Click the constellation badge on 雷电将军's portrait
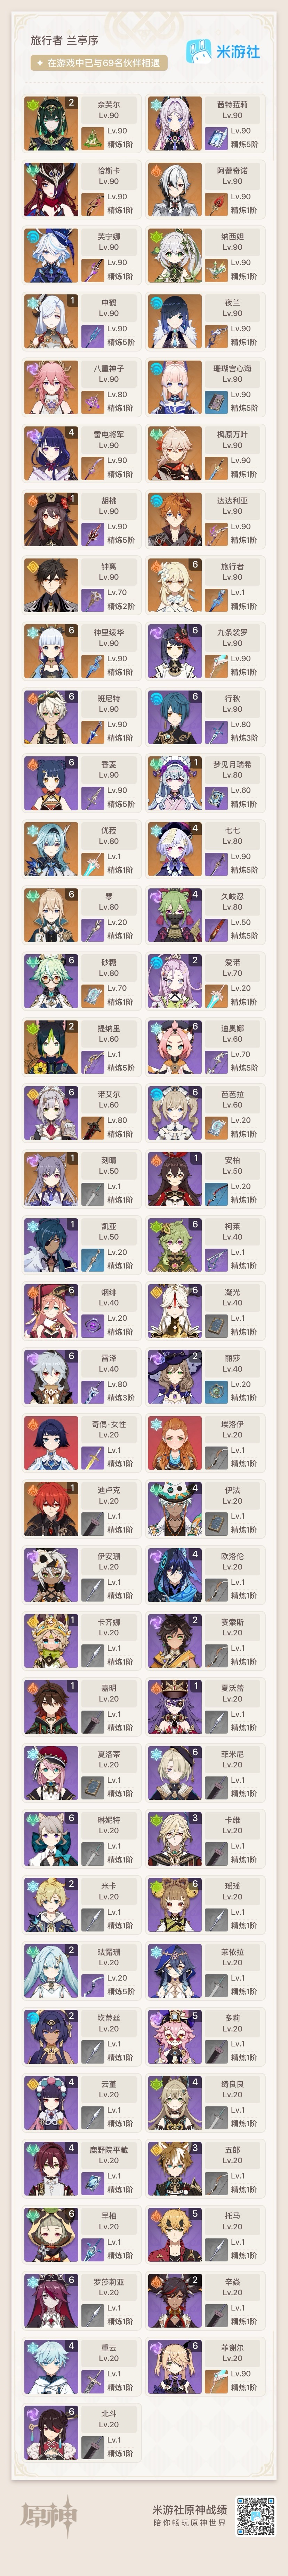The width and height of the screenshot is (288, 2576). [x=71, y=433]
